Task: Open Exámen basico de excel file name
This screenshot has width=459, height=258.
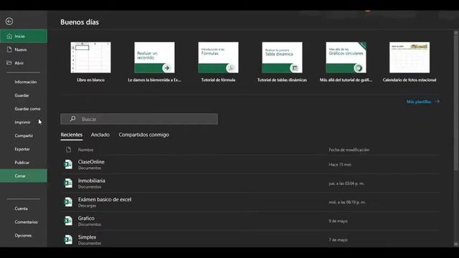Action: (105, 199)
